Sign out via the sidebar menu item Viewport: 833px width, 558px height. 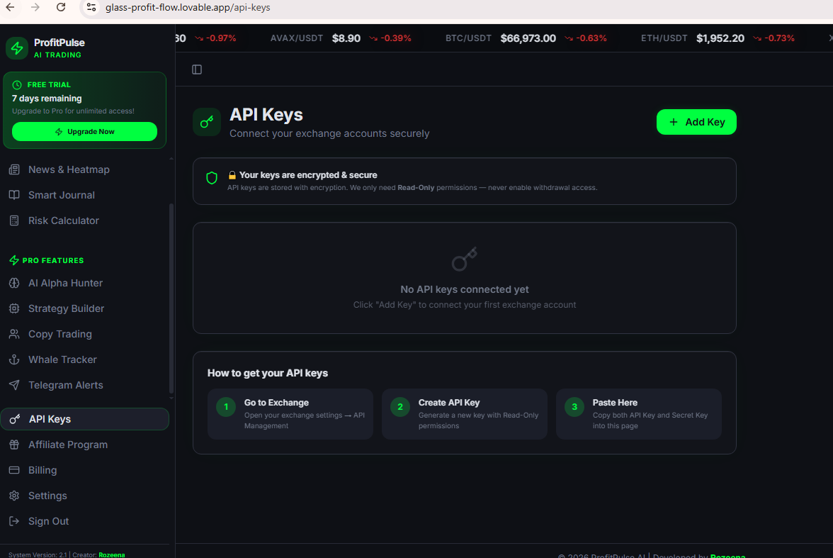[47, 521]
